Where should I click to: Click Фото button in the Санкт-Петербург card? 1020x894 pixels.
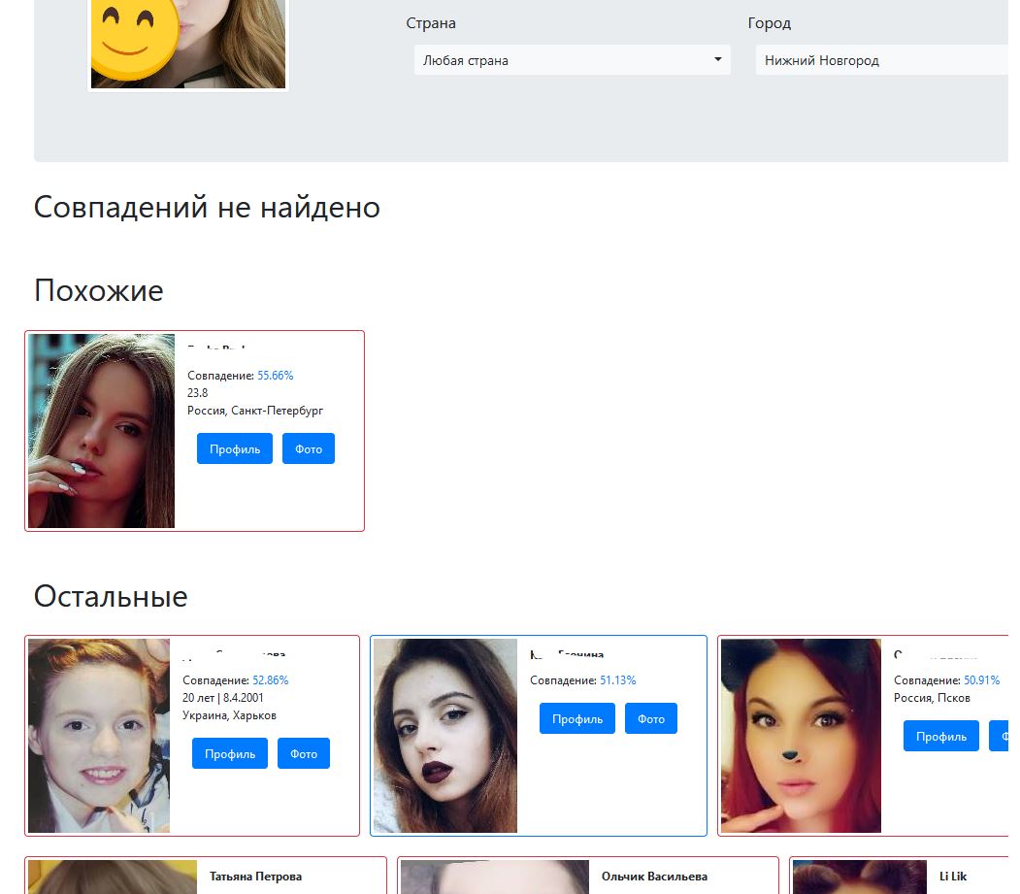(x=309, y=449)
